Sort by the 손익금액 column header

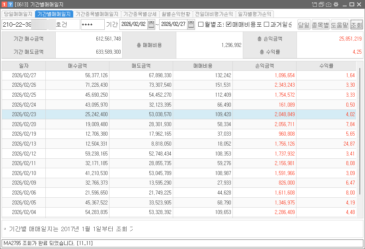(x=264, y=66)
